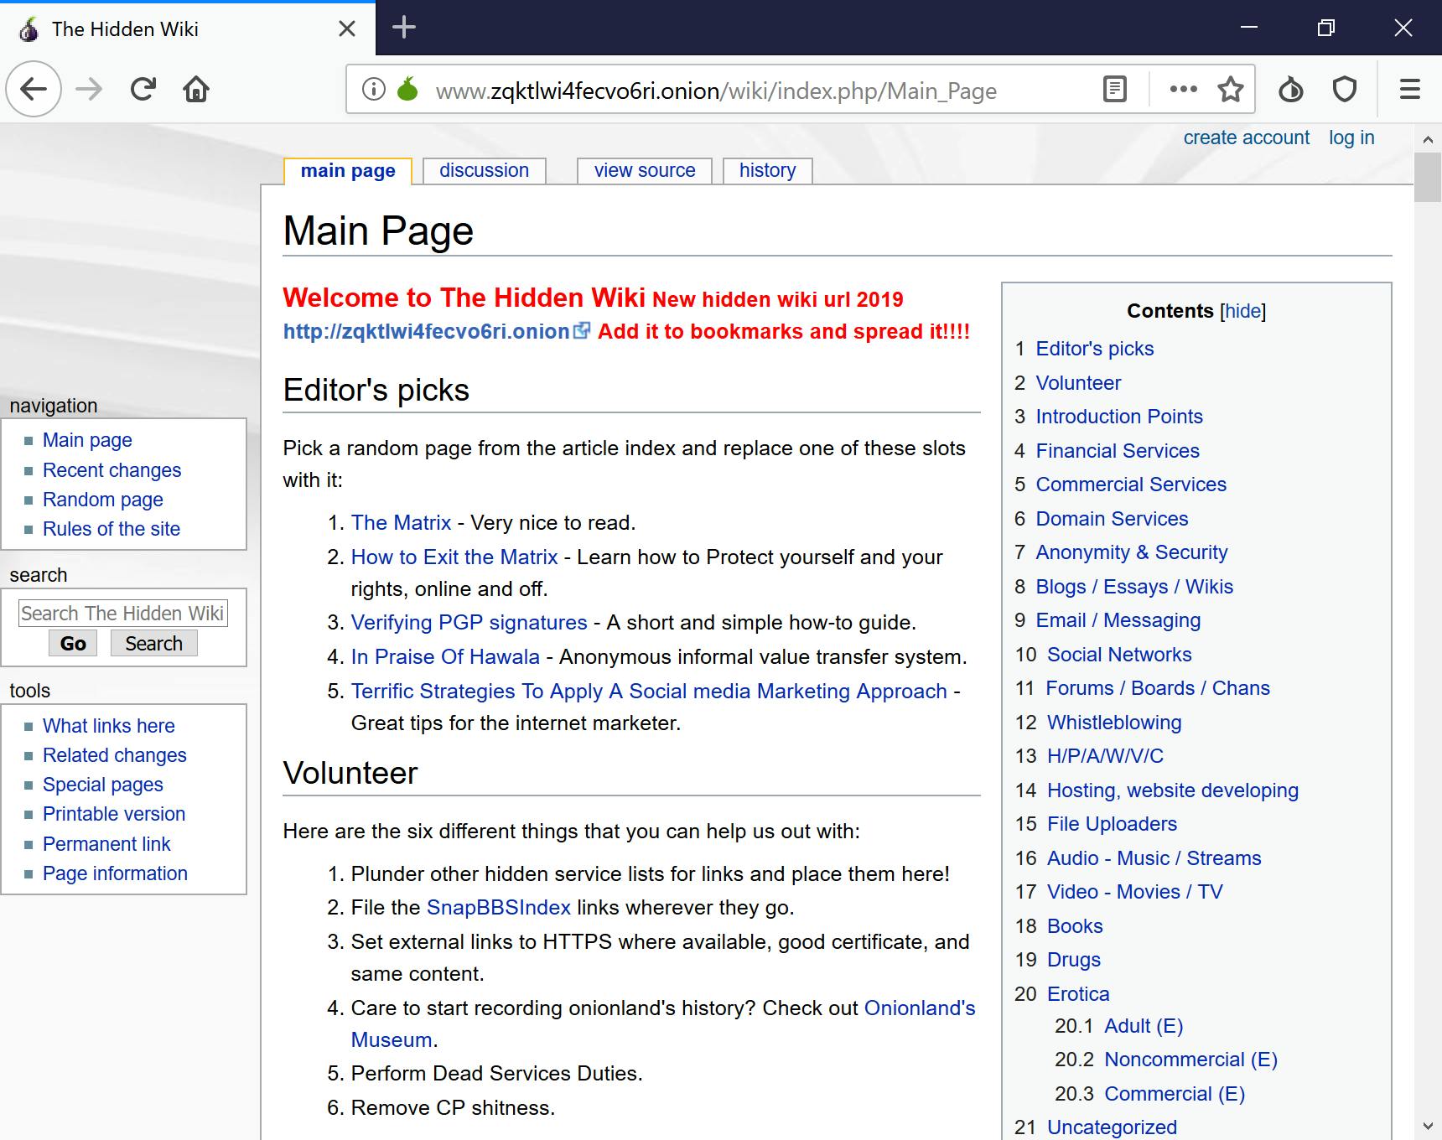1442x1140 pixels.
Task: Toggle Reader View in the address bar
Action: 1114,89
